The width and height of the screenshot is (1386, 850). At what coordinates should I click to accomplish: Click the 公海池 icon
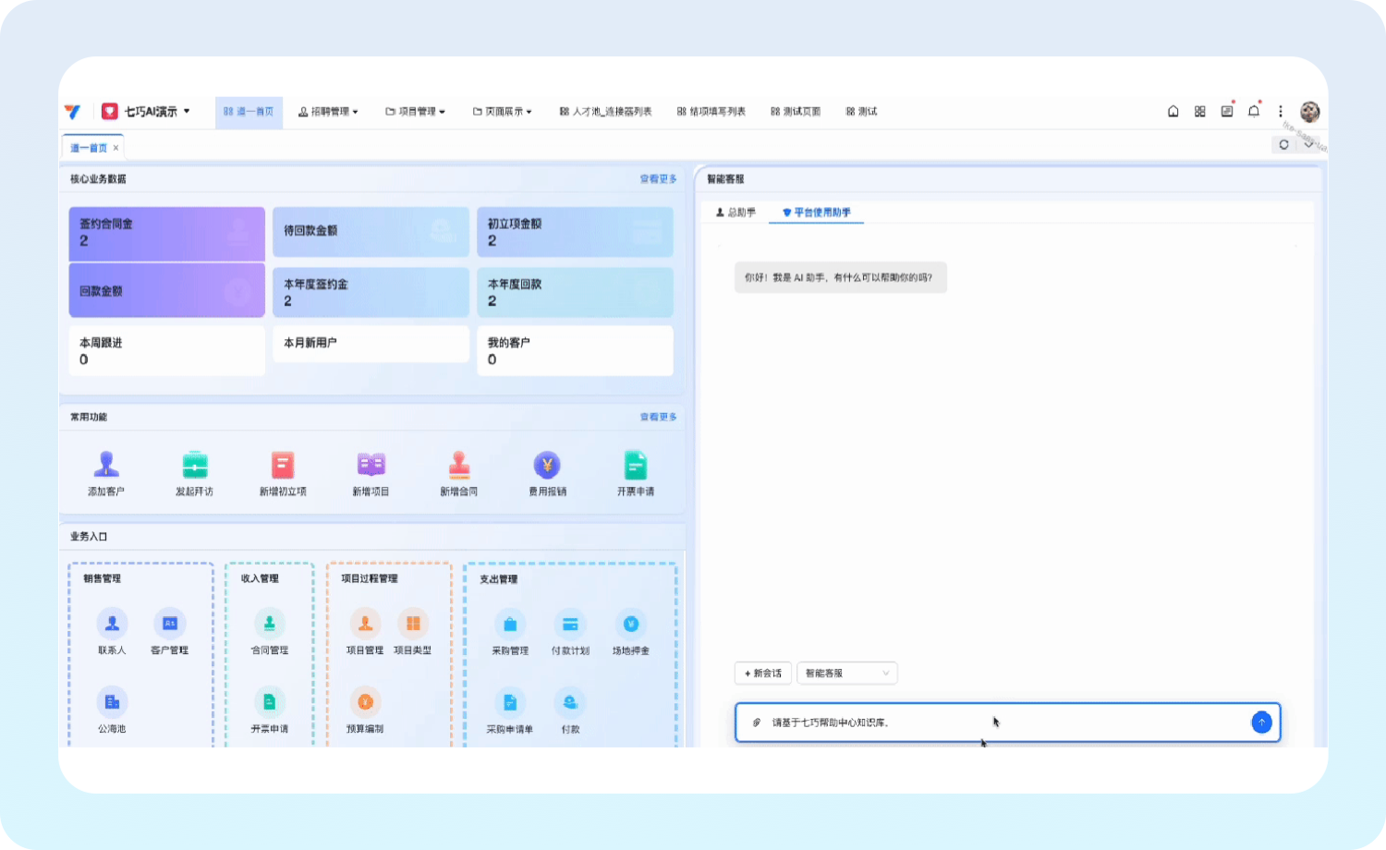(x=112, y=702)
